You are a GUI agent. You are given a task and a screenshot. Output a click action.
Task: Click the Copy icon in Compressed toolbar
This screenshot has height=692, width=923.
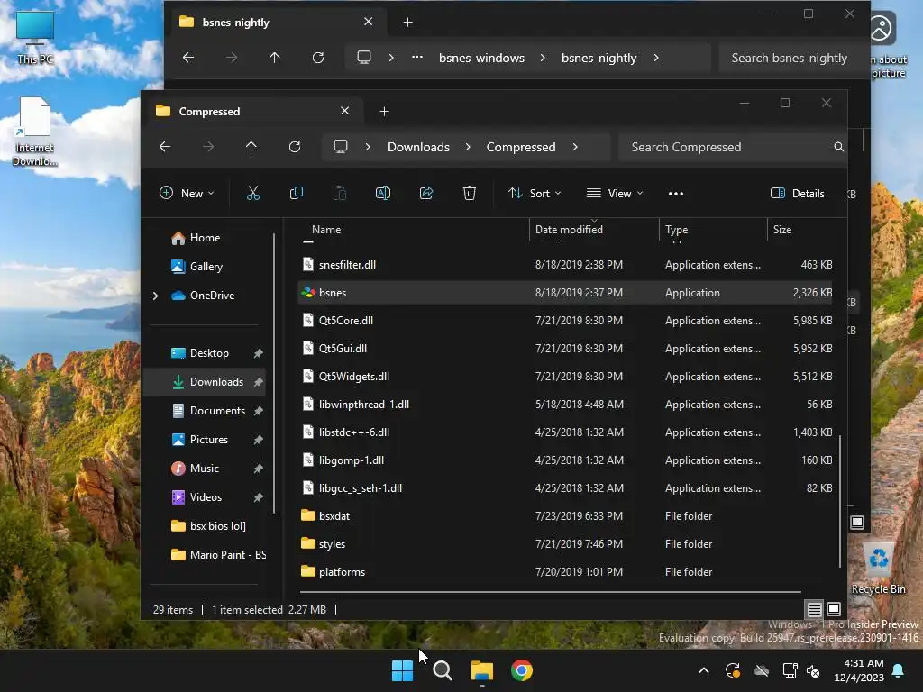click(x=296, y=193)
